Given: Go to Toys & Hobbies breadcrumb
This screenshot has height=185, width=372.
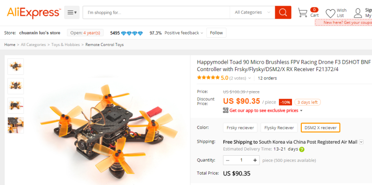Looking at the screenshot, I should point(66,45).
